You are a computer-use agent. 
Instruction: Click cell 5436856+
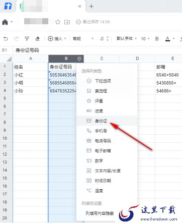[x=168, y=83]
